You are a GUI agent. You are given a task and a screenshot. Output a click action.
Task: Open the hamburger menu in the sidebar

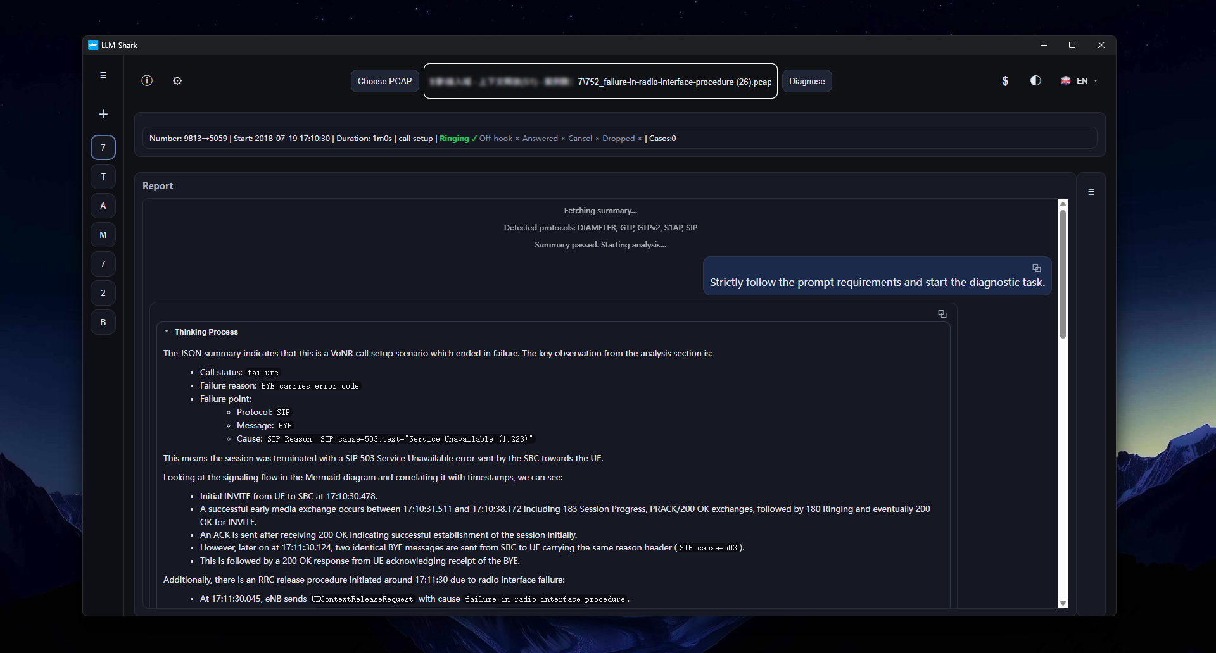coord(103,75)
